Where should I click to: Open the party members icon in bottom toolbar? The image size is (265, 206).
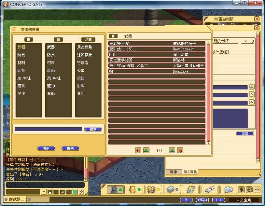point(152,190)
